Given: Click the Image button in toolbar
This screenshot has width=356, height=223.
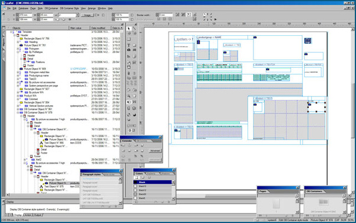Looking at the screenshot, I should (x=87, y=15).
